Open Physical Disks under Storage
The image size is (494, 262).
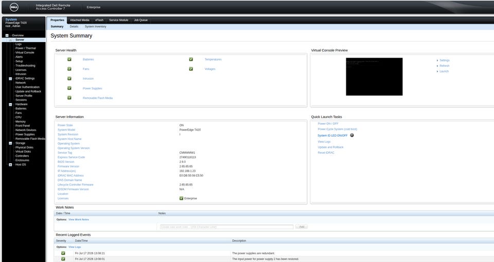(x=24, y=147)
